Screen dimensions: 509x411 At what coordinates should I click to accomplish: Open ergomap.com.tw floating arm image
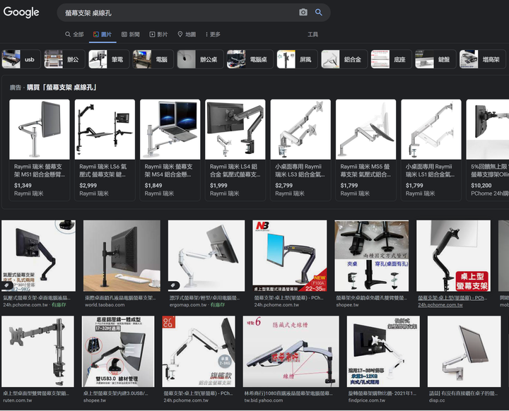tap(206, 256)
